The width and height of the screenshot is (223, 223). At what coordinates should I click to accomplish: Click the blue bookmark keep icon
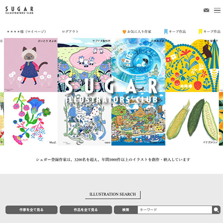166,32
